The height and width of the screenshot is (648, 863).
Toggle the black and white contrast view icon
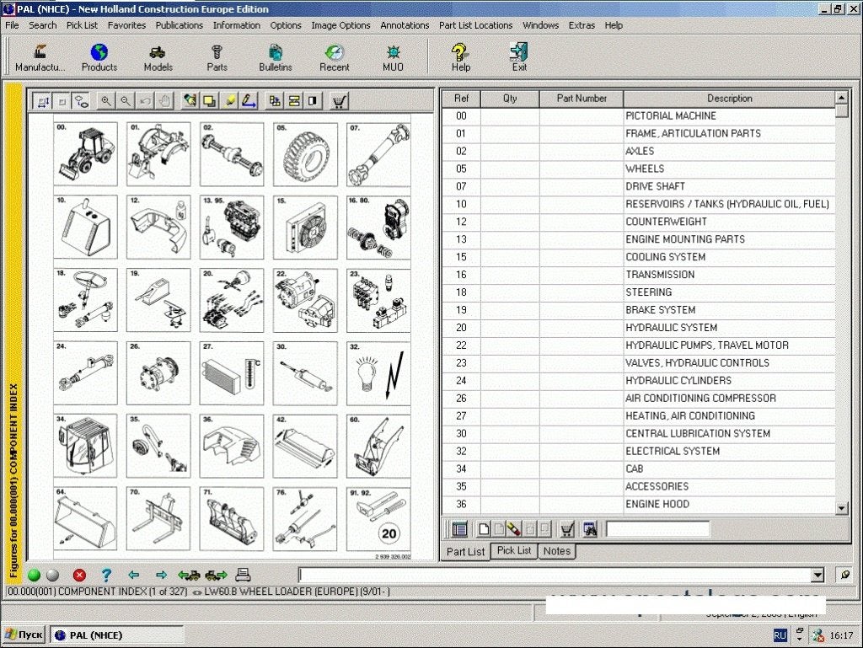(314, 101)
